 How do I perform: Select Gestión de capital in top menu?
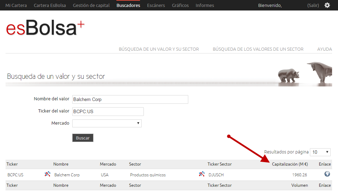(91, 5)
